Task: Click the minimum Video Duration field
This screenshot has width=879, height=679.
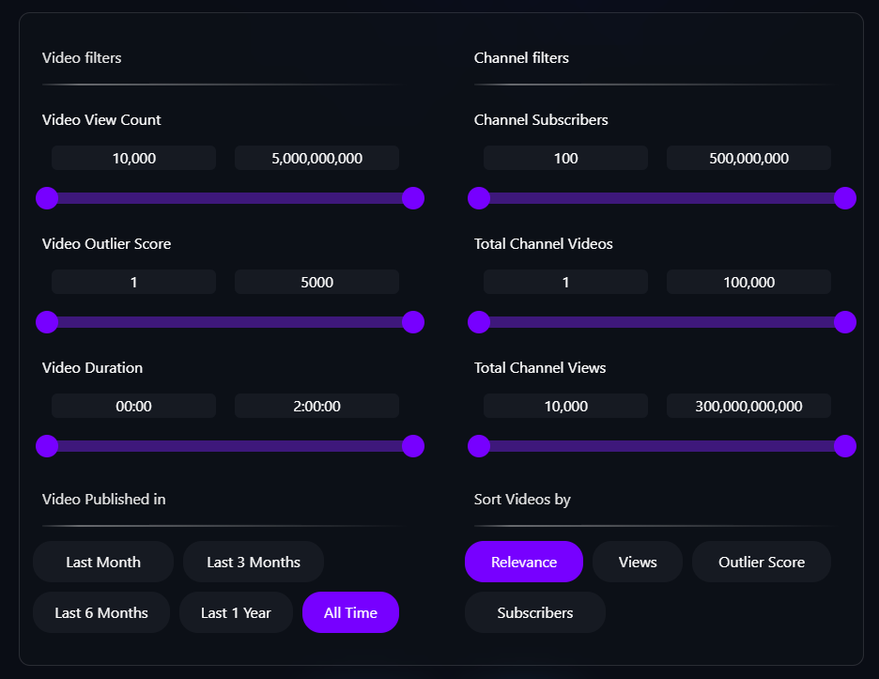Action: 134,406
